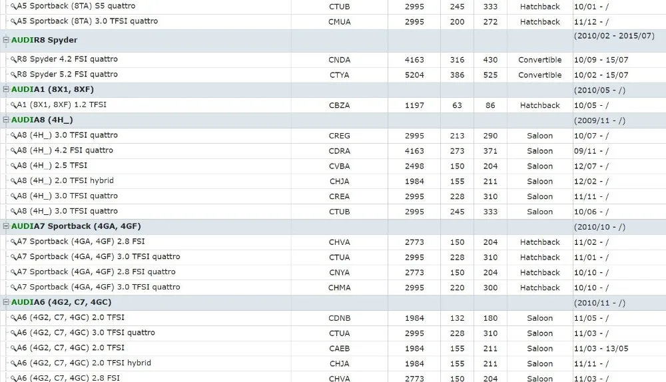Open the A8 (4H_) 2.0 TFSI hybrid entry

click(x=65, y=181)
